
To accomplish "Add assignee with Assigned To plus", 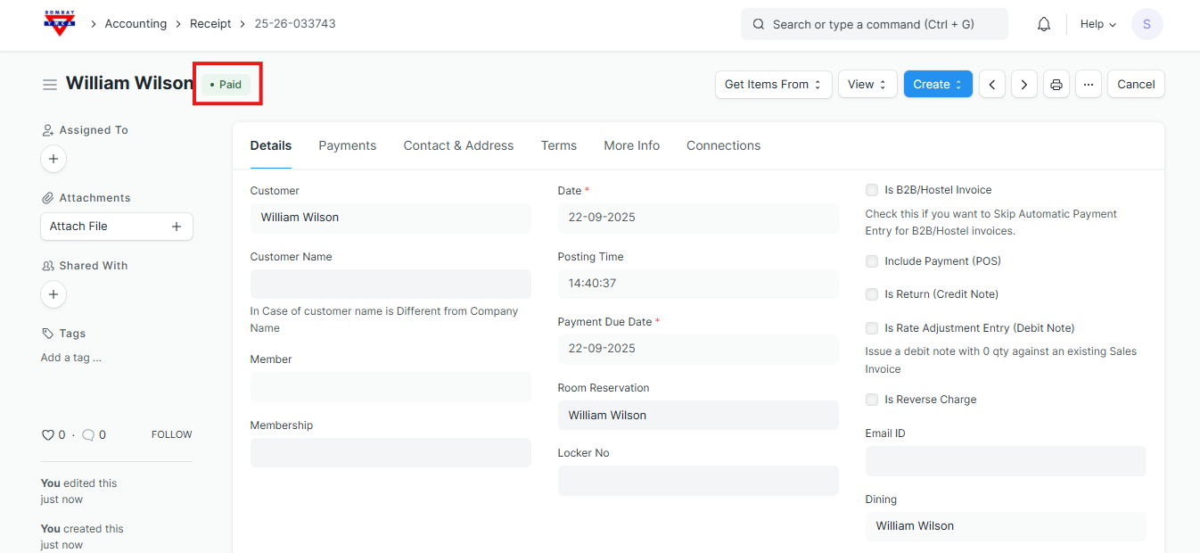I will click(x=53, y=159).
